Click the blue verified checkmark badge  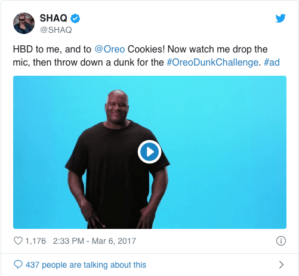pyautogui.click(x=75, y=18)
